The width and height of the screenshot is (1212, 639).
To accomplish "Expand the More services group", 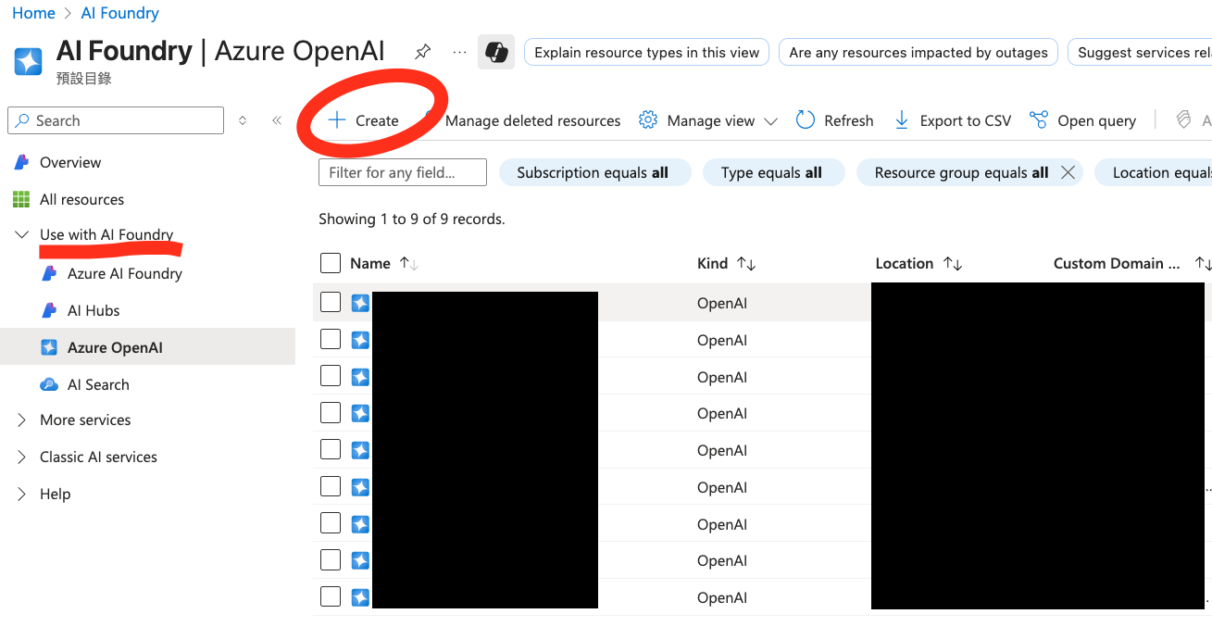I will pos(22,420).
